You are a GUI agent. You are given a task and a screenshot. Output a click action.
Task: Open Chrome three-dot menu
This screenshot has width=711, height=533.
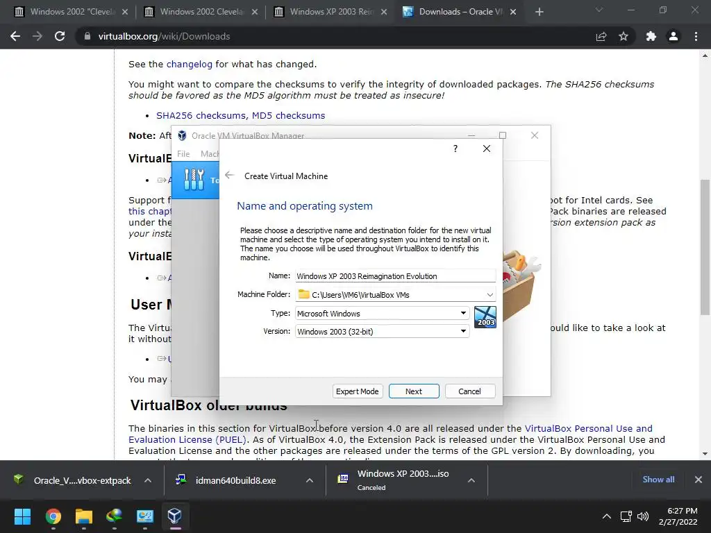tap(696, 36)
